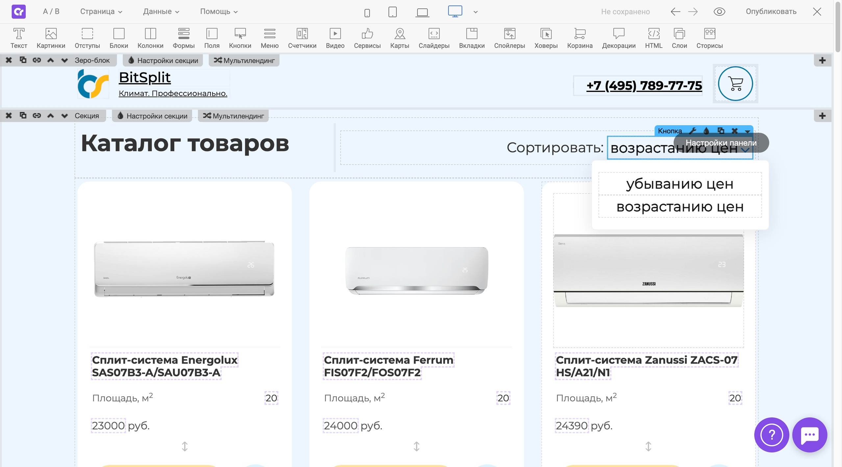Open the A / B testing menu
This screenshot has height=467, width=842.
(x=51, y=11)
